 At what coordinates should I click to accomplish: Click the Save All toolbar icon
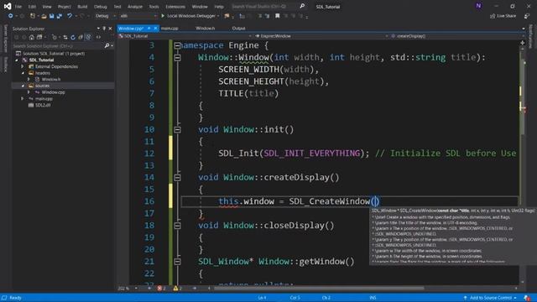(x=60, y=16)
